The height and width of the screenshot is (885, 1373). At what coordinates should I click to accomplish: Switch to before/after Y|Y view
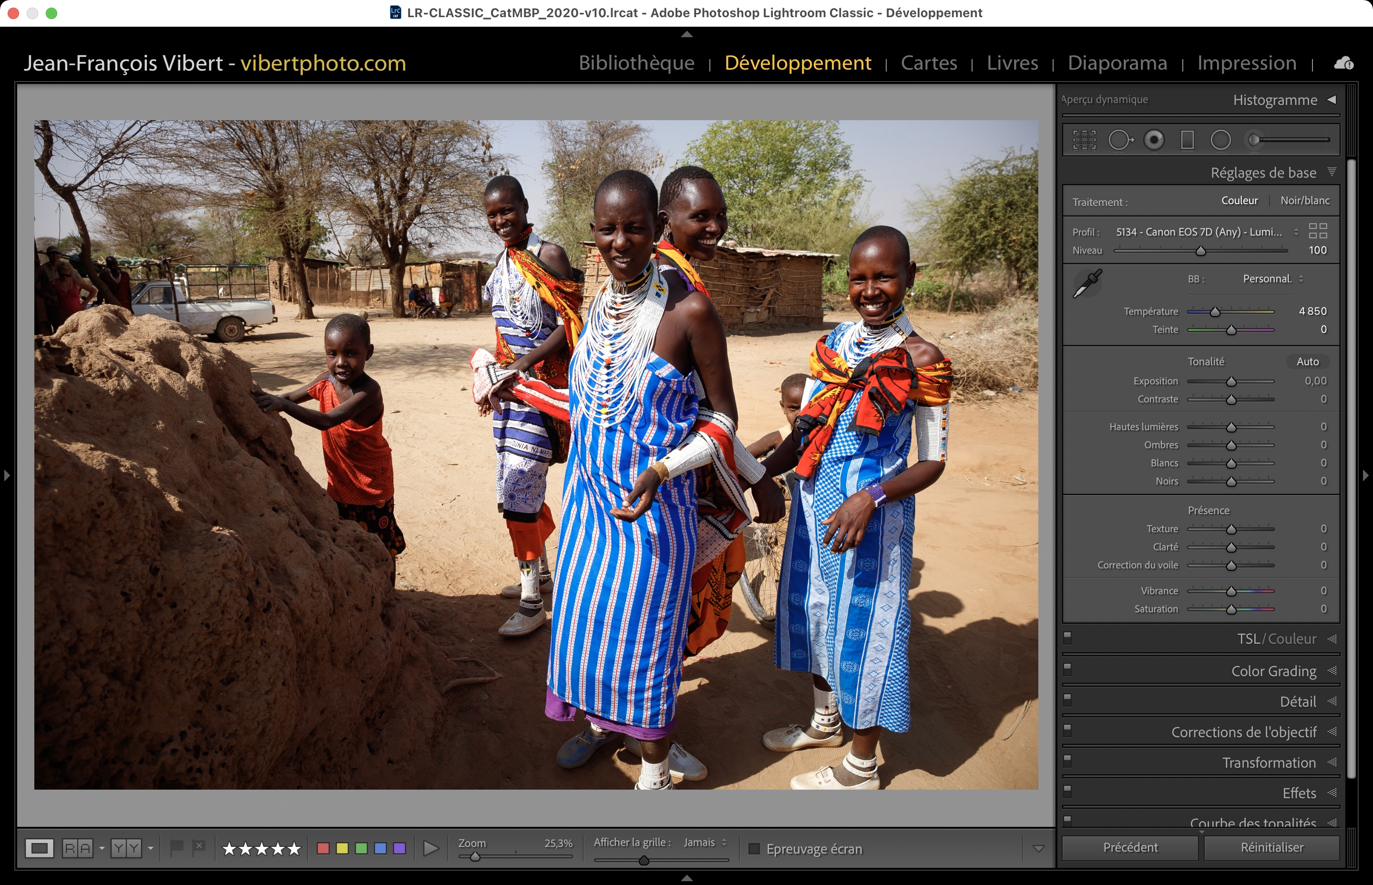pyautogui.click(x=126, y=848)
